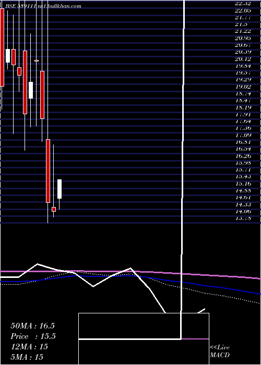The height and width of the screenshot is (365, 261).
Task: Click the 19.02 price axis label
Action: (x=243, y=87)
